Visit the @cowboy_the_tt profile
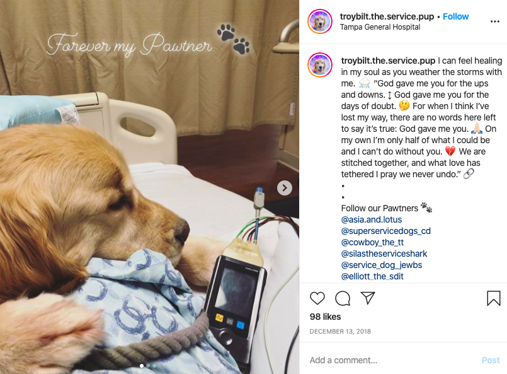This screenshot has height=374, width=507. point(372,242)
